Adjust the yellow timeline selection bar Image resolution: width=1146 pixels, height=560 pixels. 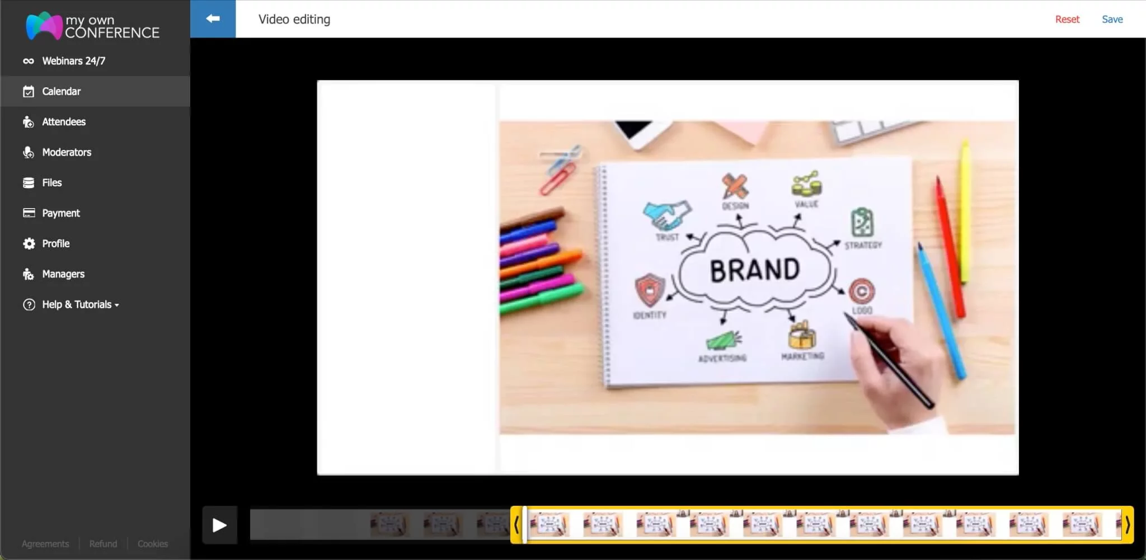pyautogui.click(x=823, y=524)
